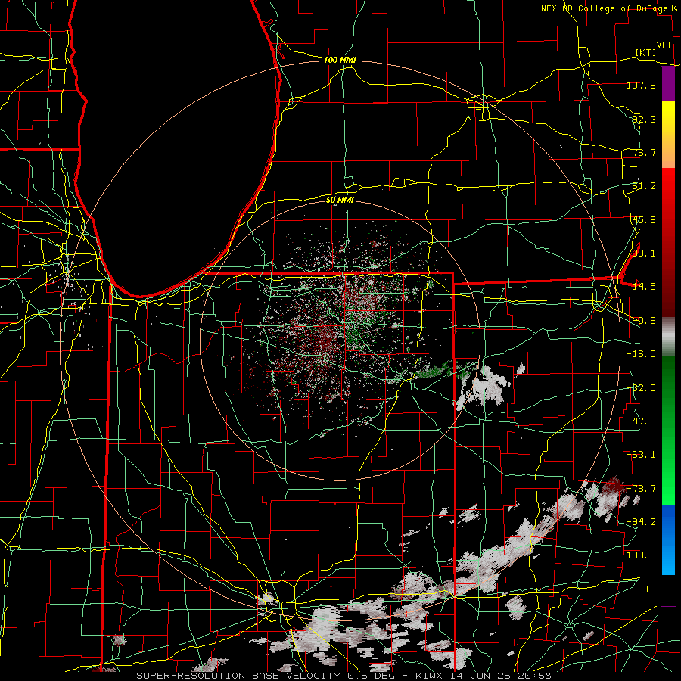681x681 pixels.
Task: Click the 100 NMI range ring label
Action: pos(340,60)
